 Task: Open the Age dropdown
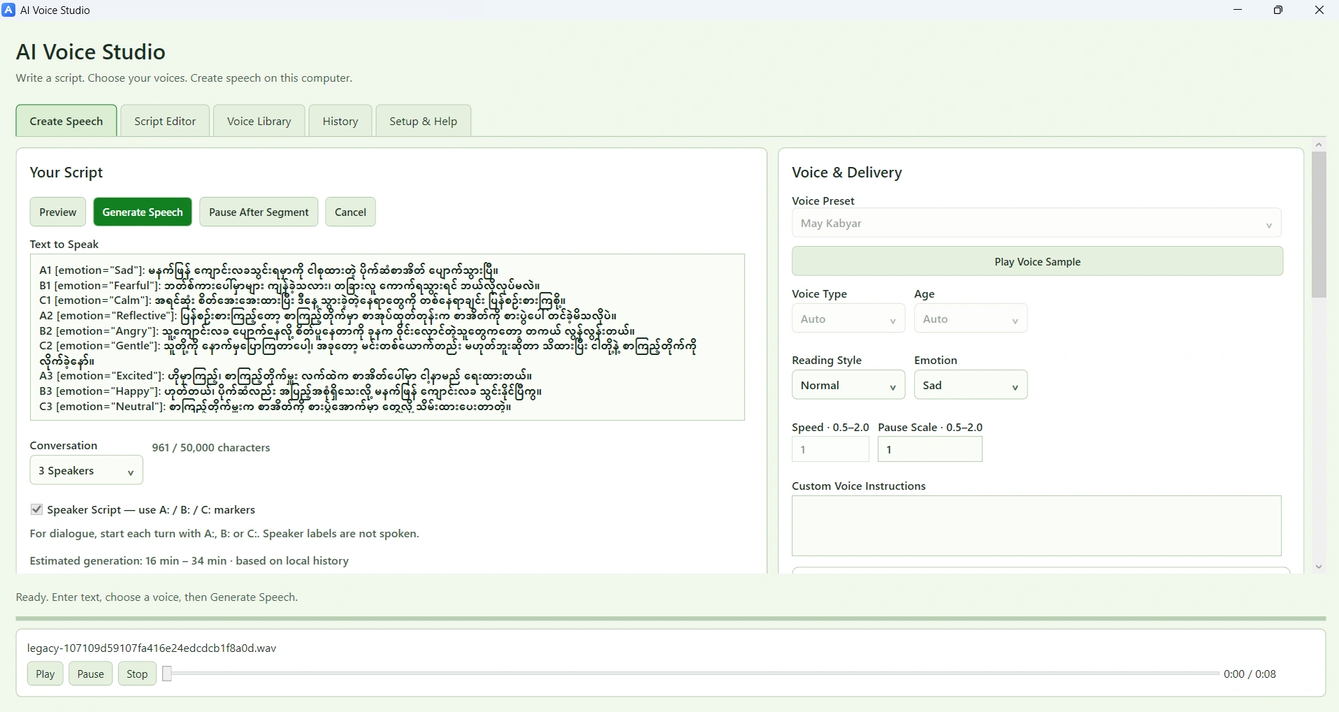tap(971, 319)
